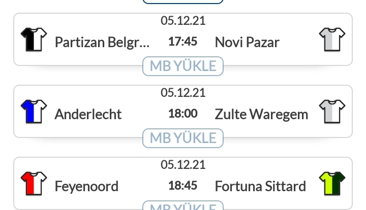Select the Partizan Belgr… team name
The width and height of the screenshot is (366, 210).
tap(102, 43)
